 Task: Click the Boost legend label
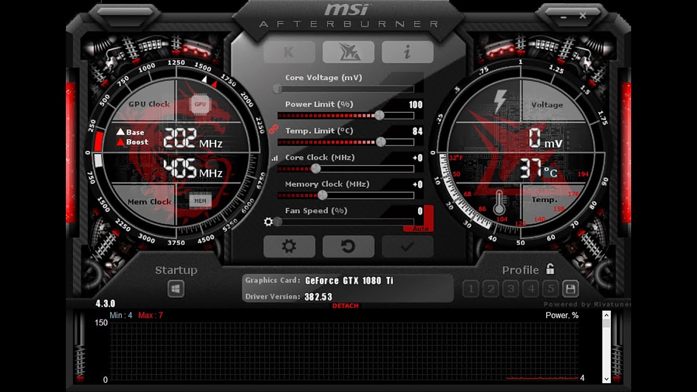137,142
